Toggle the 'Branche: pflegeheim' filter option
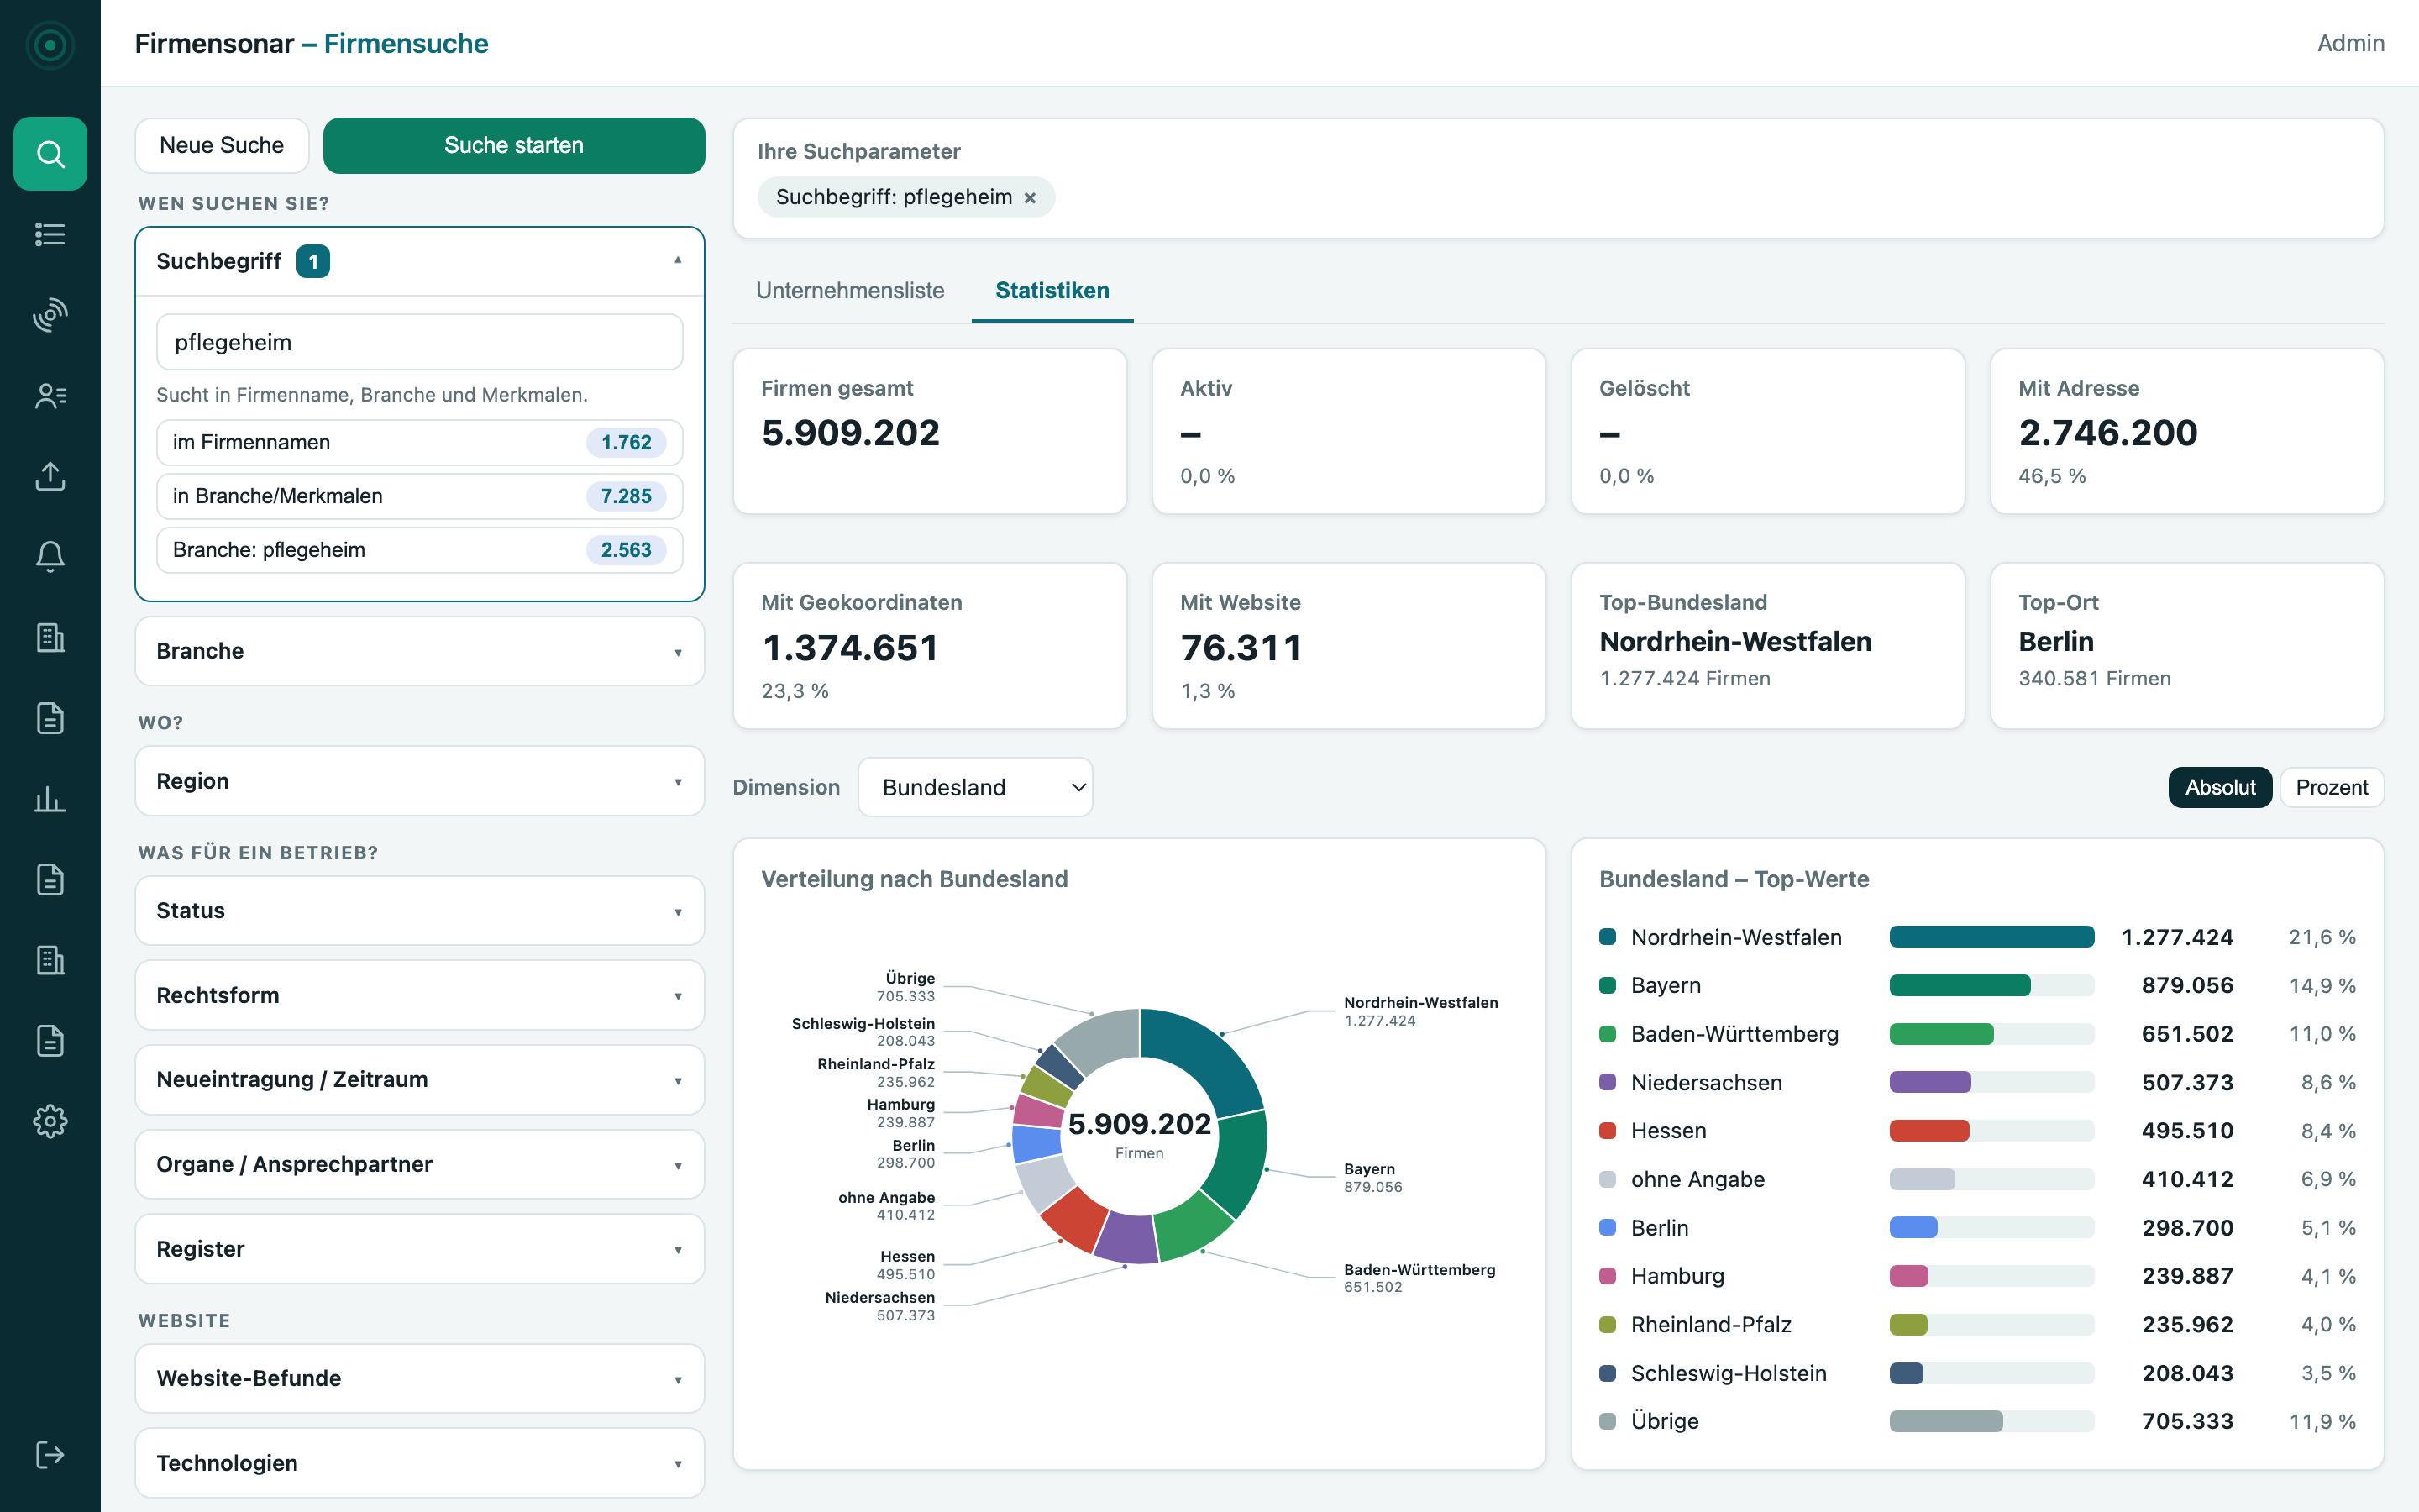Image resolution: width=2419 pixels, height=1512 pixels. click(420, 550)
